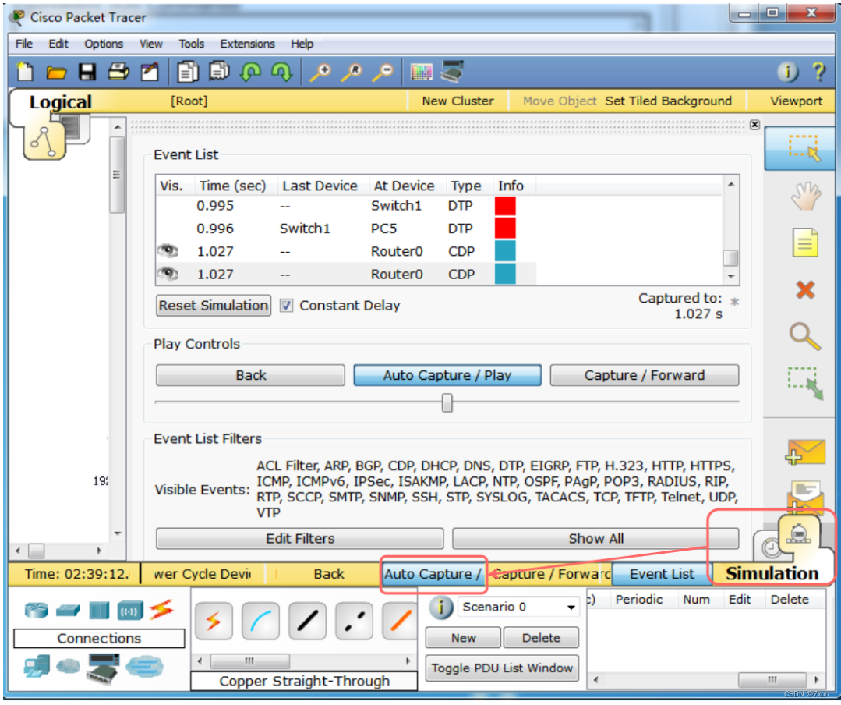The image size is (841, 705).
Task: Toggle Constant Delay checkbox
Action: (286, 305)
